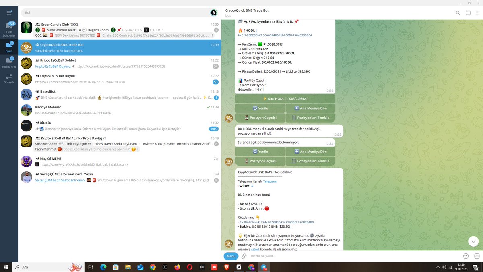Open the emoji picker in the message bar

(x=466, y=256)
